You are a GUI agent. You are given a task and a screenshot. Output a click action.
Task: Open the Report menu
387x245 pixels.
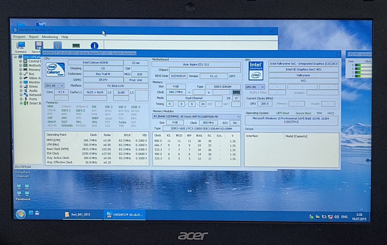(x=34, y=37)
